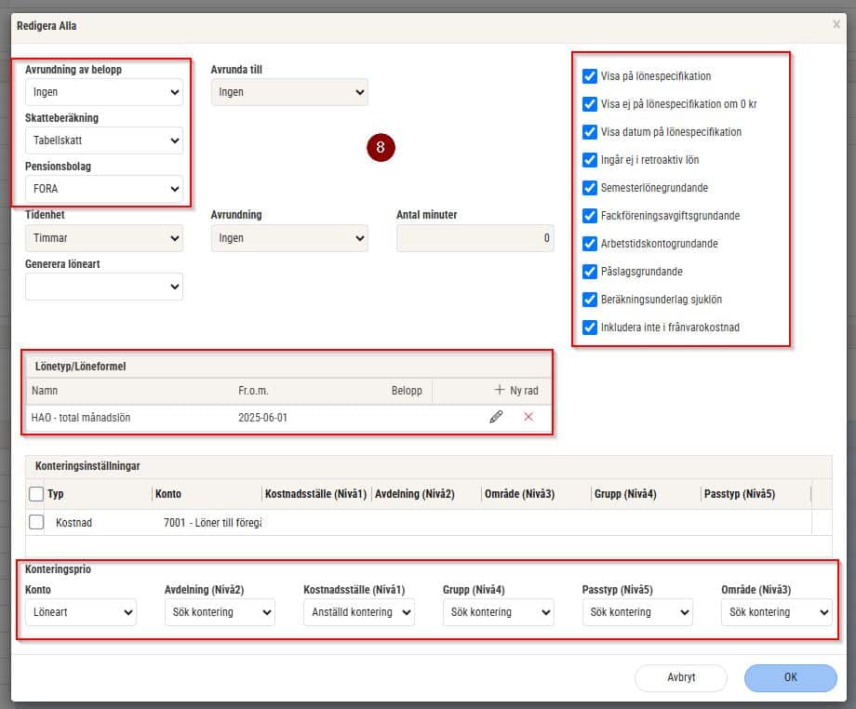The width and height of the screenshot is (856, 709).
Task: Click the 7001 - Löner till företagsledare account cell
Action: click(212, 523)
